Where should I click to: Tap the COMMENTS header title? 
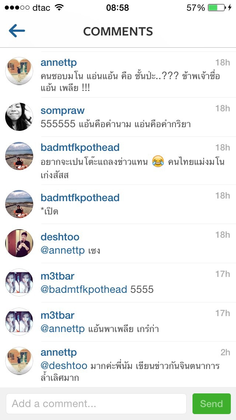pyautogui.click(x=118, y=31)
